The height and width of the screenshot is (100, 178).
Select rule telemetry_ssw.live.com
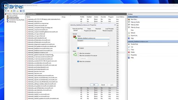tap(35, 92)
